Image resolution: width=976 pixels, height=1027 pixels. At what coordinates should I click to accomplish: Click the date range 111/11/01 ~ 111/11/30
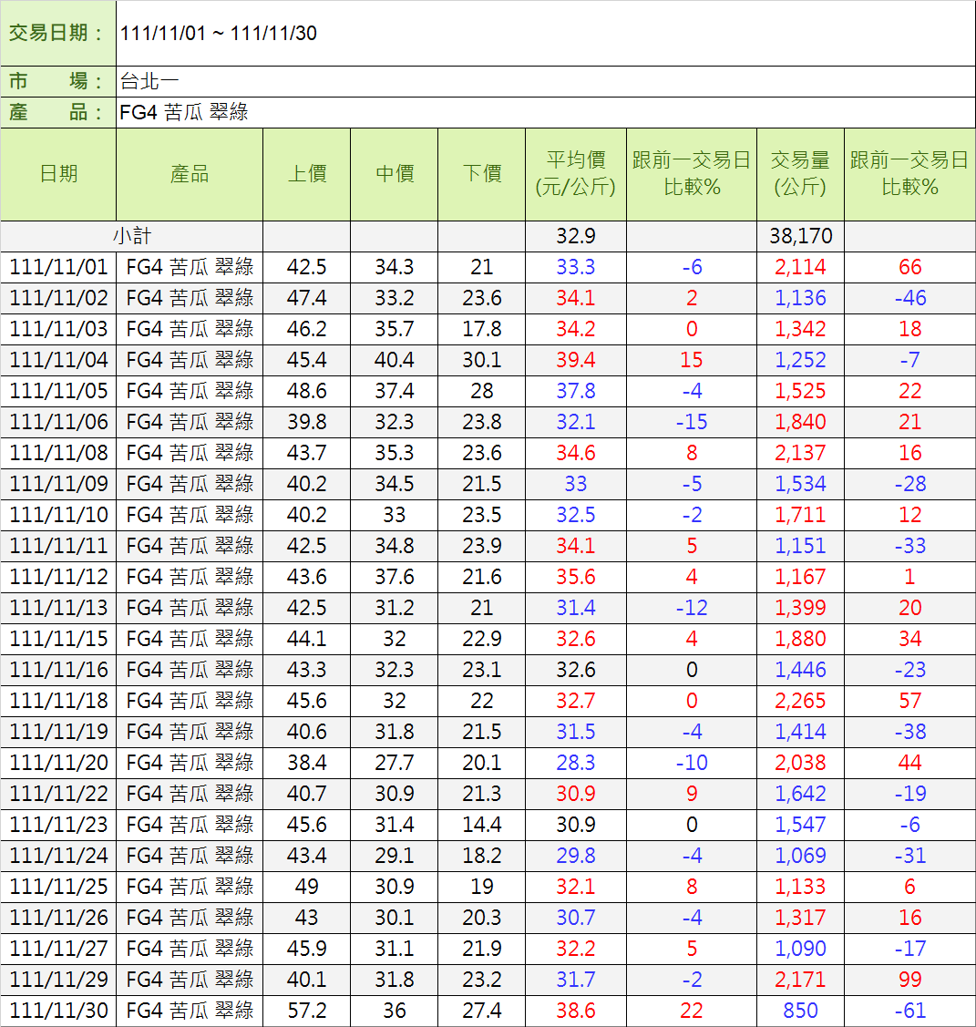point(219,34)
